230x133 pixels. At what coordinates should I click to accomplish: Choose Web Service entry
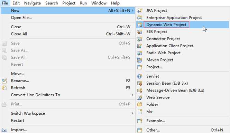click(x=183, y=97)
